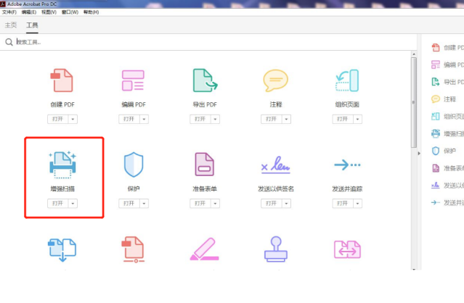This screenshot has width=464, height=303.
Task: Open the 编辑(E) menu
Action: [29, 12]
